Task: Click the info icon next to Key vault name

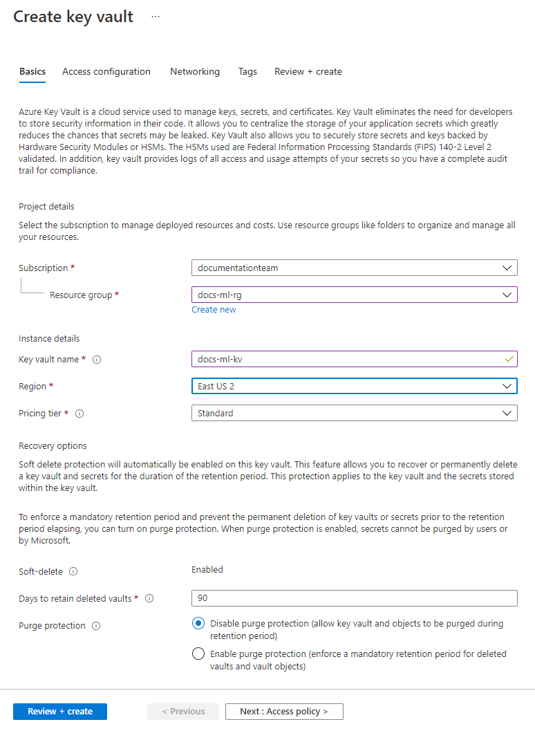Action: click(x=96, y=360)
